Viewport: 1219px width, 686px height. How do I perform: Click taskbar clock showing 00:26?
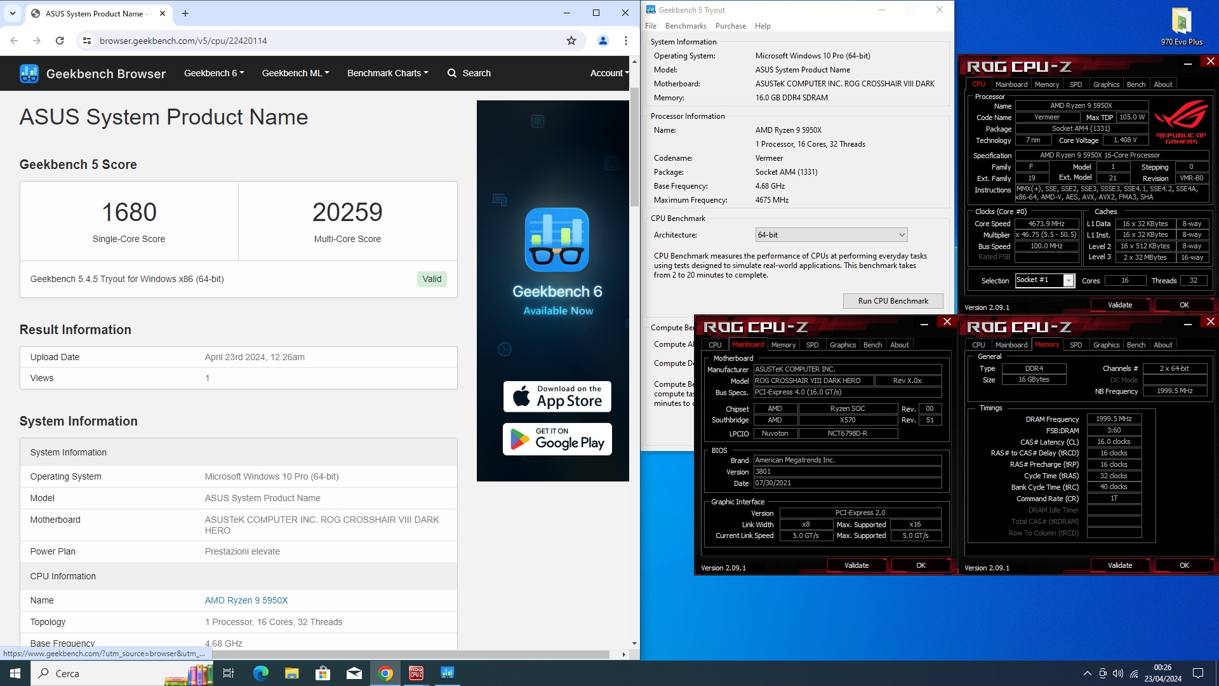pos(1162,673)
